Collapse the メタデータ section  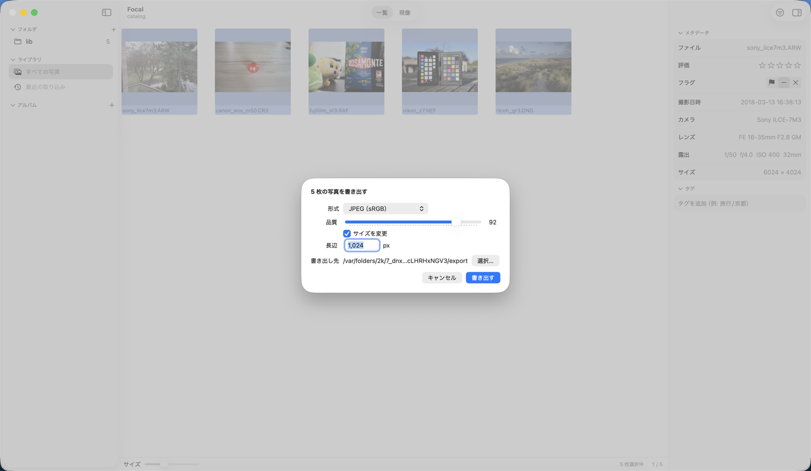point(680,33)
